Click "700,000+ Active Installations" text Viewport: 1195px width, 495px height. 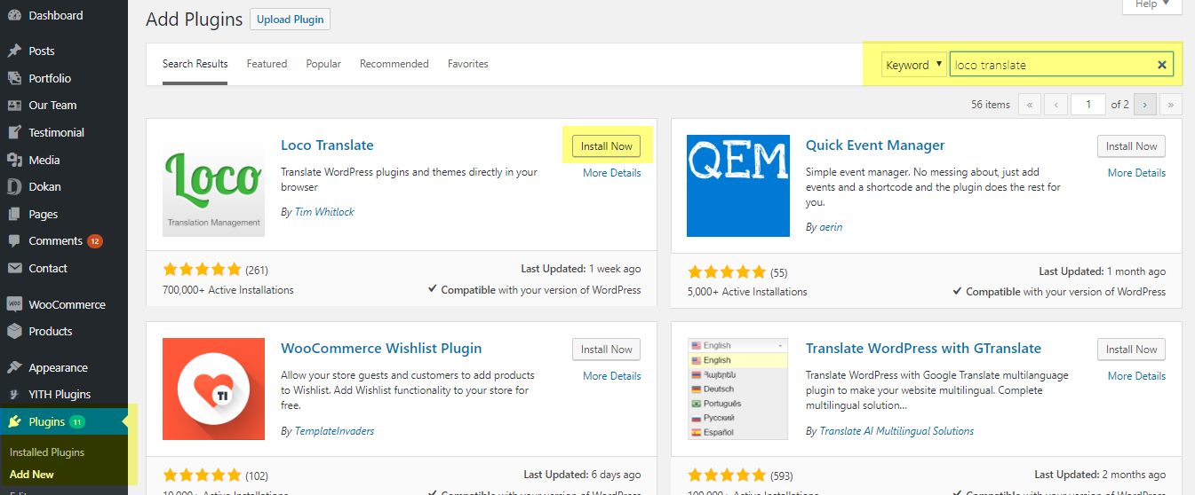[228, 290]
